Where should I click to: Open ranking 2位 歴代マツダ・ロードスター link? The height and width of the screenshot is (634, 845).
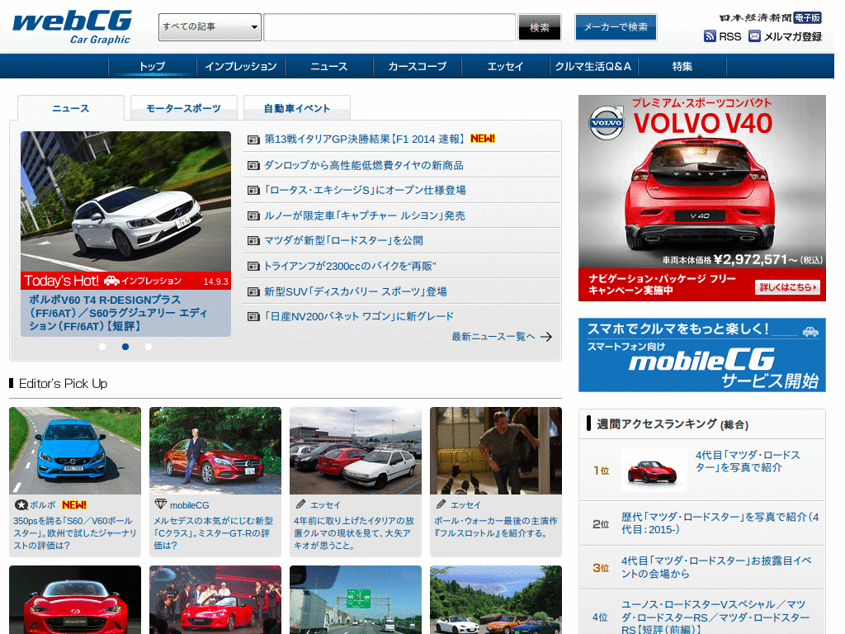click(720, 523)
